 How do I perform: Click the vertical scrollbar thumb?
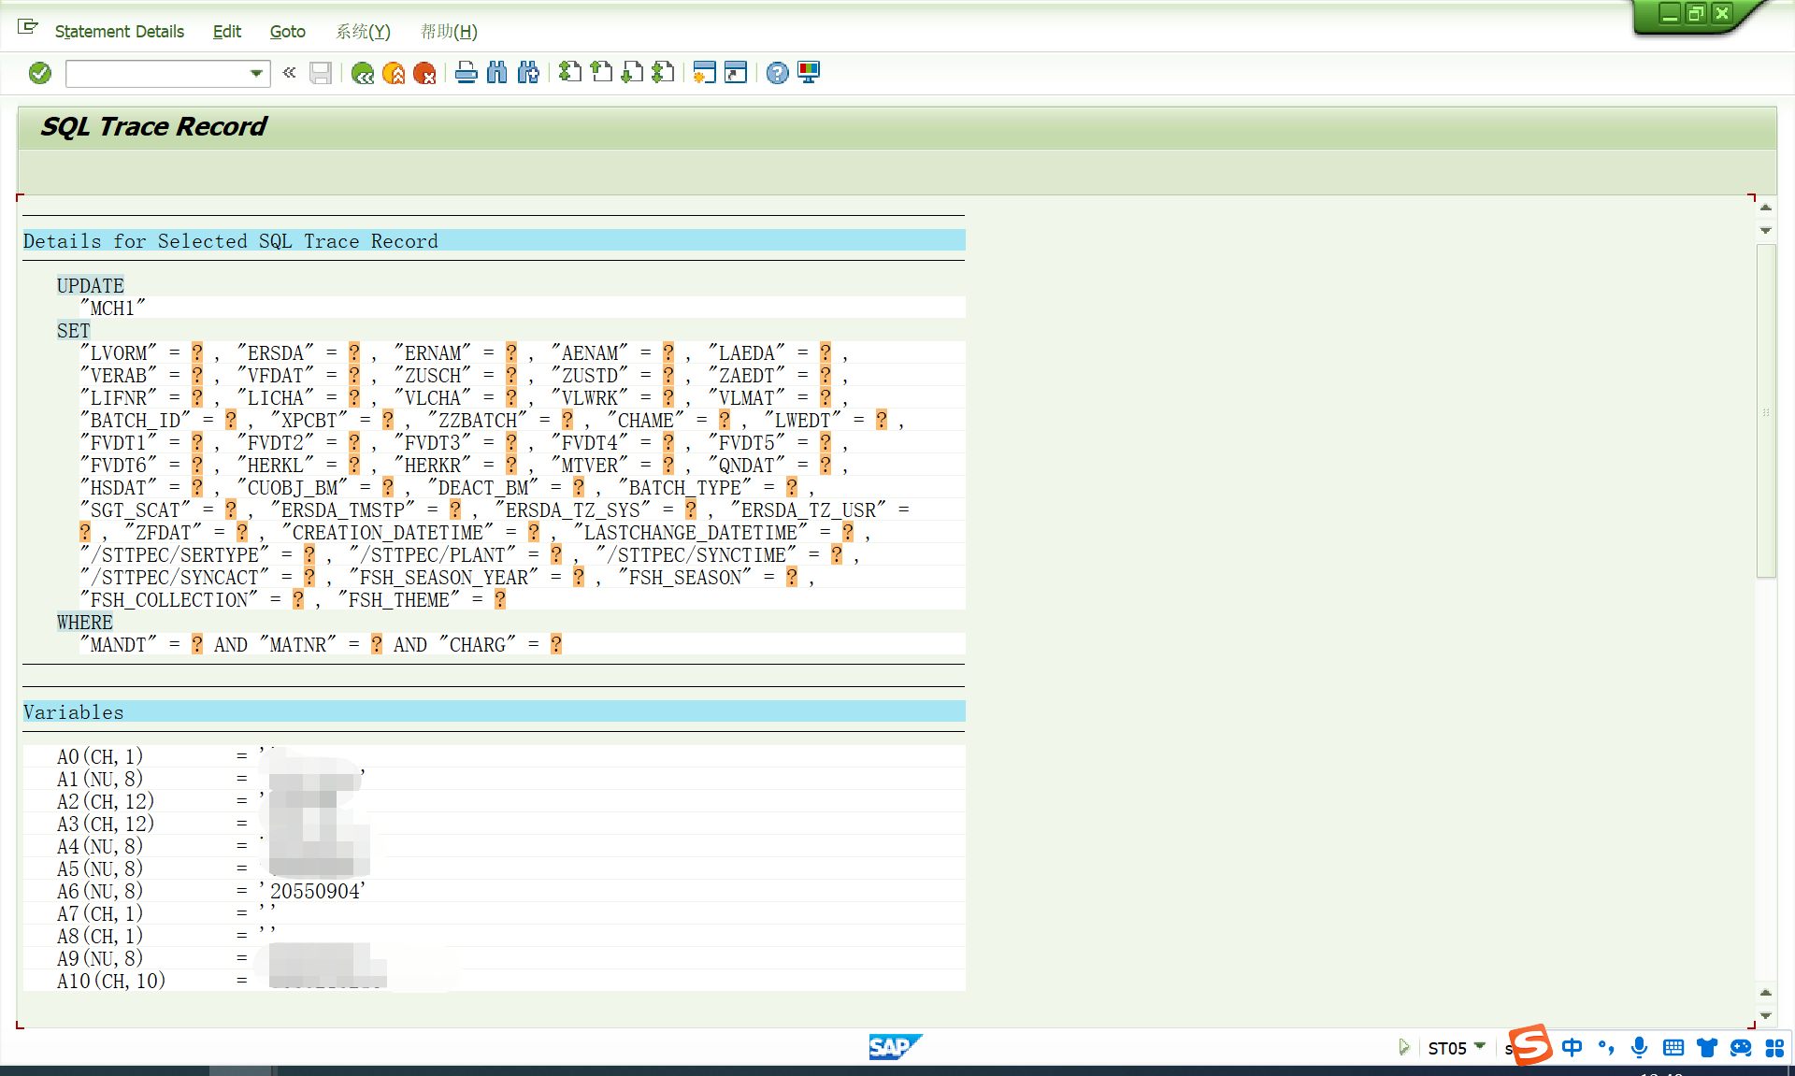click(1766, 411)
